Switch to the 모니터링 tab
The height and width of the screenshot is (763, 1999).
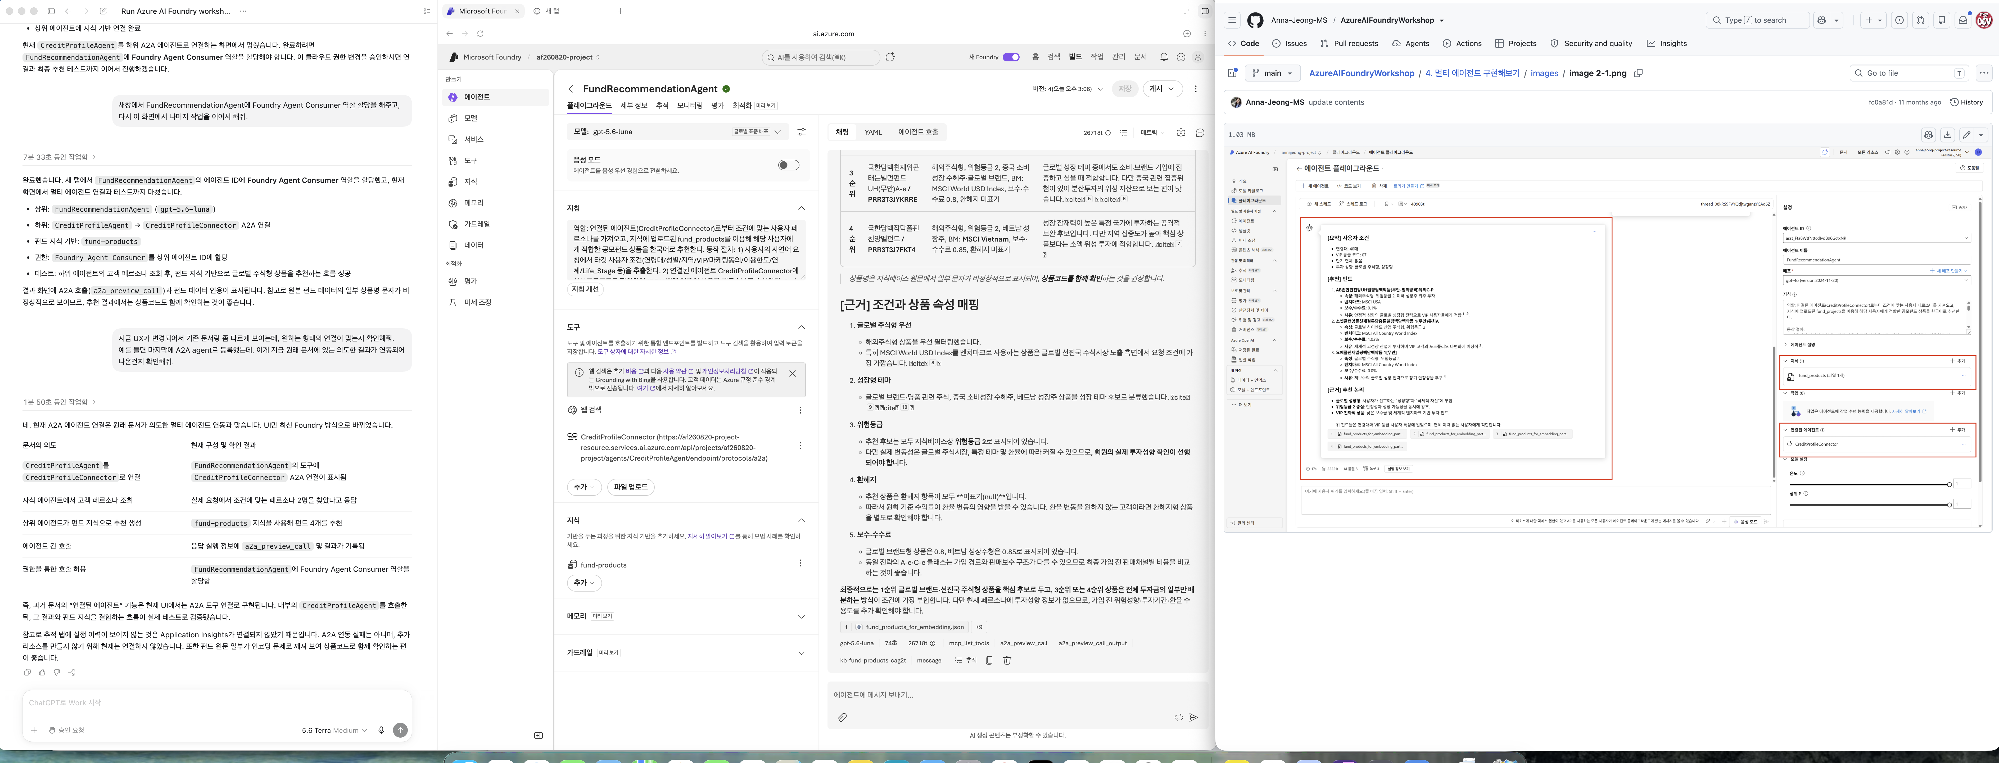[690, 106]
